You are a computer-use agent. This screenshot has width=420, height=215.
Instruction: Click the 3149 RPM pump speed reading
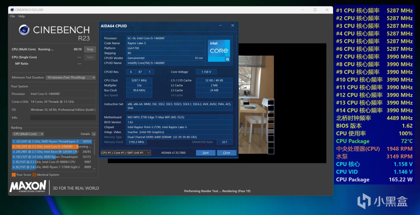point(374,156)
